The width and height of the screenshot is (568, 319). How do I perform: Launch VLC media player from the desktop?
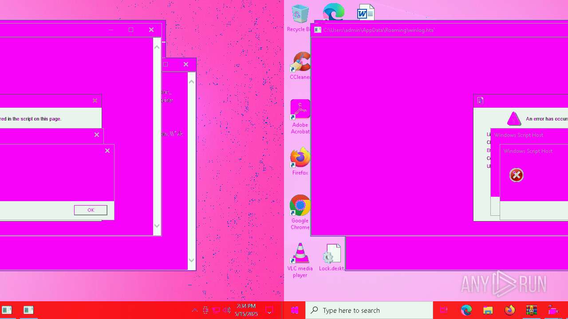click(300, 261)
